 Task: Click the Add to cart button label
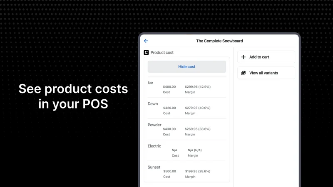pos(259,57)
